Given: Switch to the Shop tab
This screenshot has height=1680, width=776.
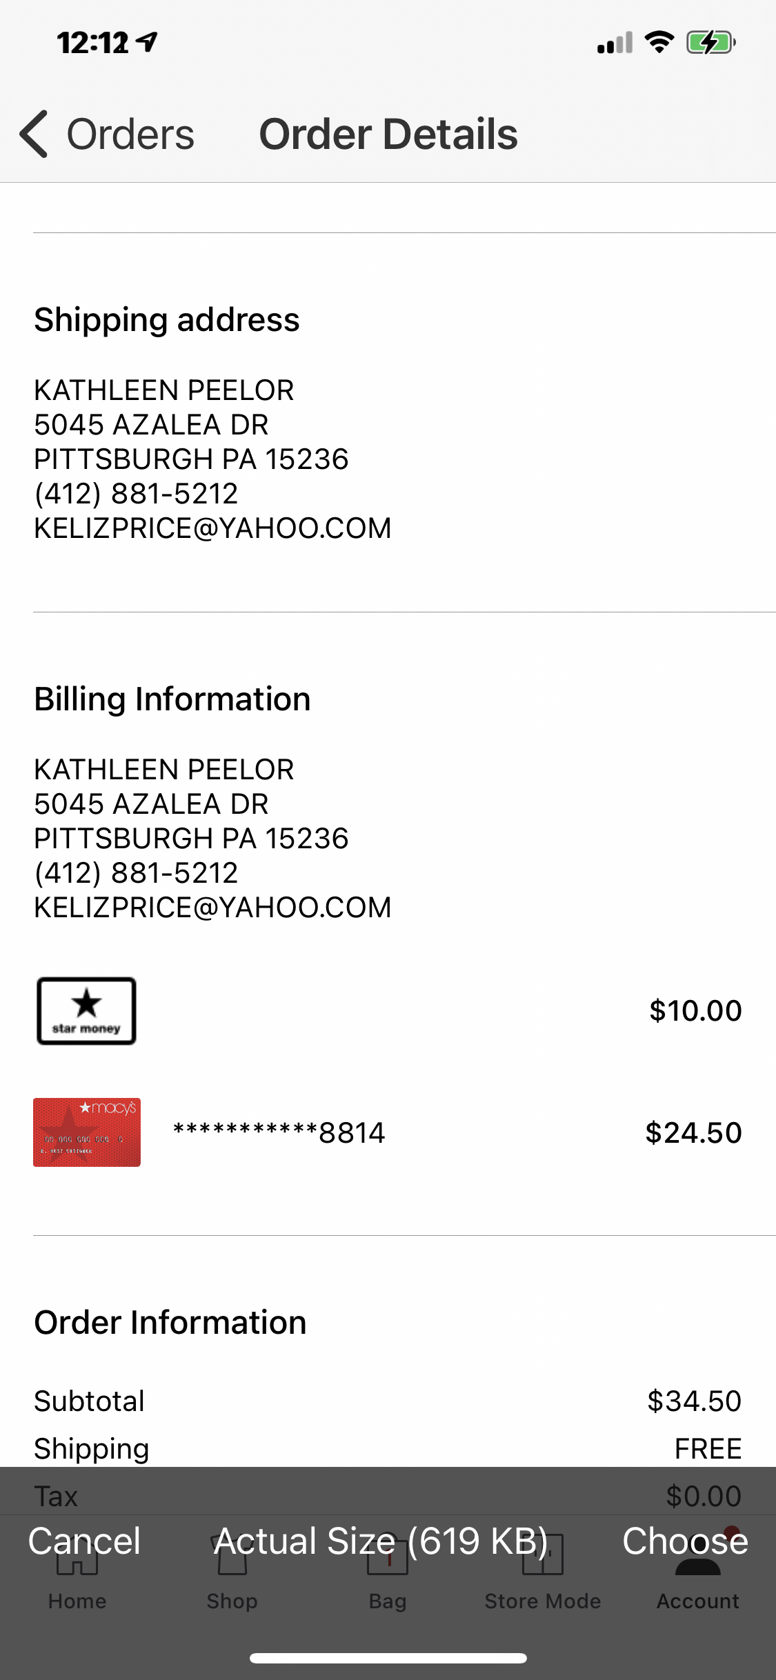Looking at the screenshot, I should click(232, 1600).
